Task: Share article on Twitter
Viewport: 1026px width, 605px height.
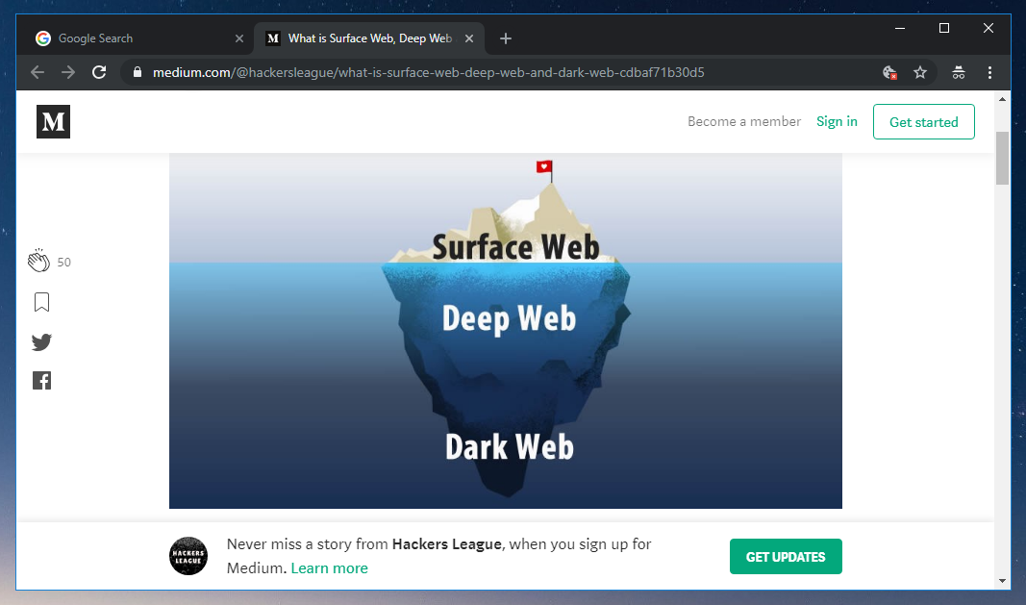Action: coord(41,341)
